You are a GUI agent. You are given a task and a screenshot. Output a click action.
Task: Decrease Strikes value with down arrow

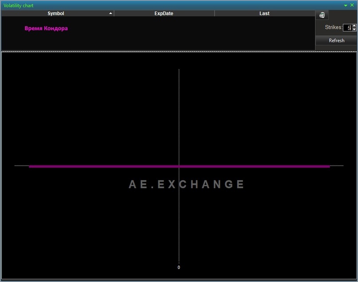pos(354,29)
